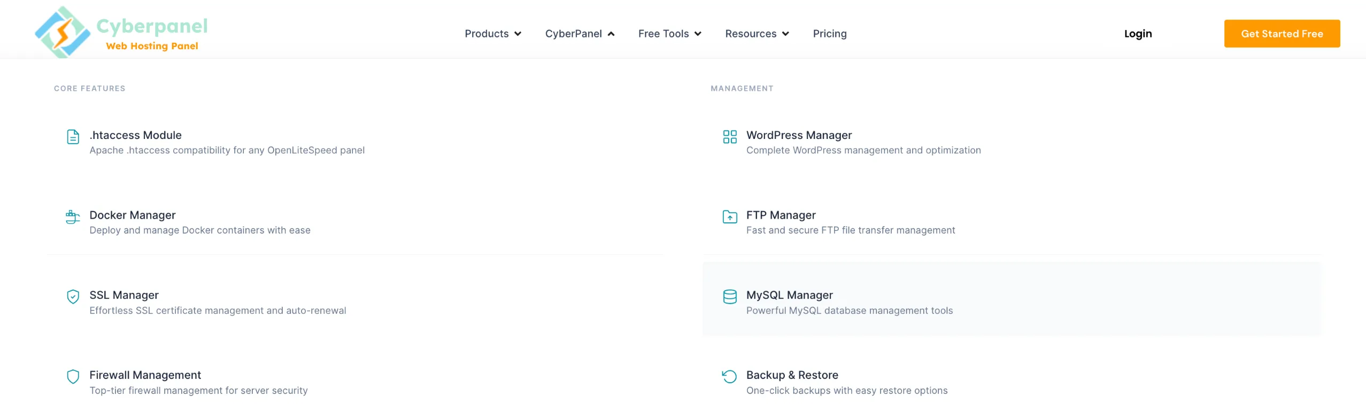Click 'Deploy and manage Docker containers with ease'

point(199,230)
